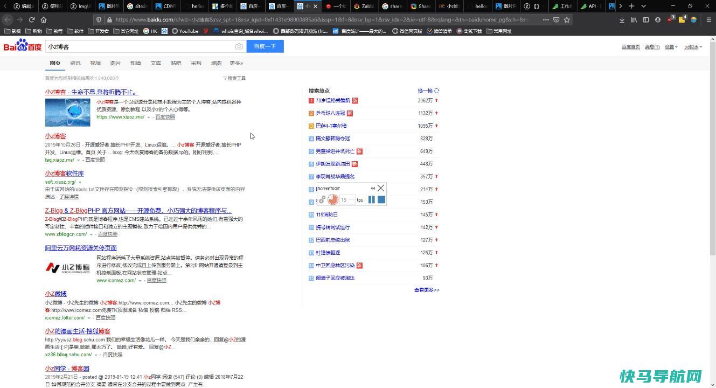Switch to 资讯 search tab
Image resolution: width=716 pixels, height=388 pixels.
click(x=75, y=63)
